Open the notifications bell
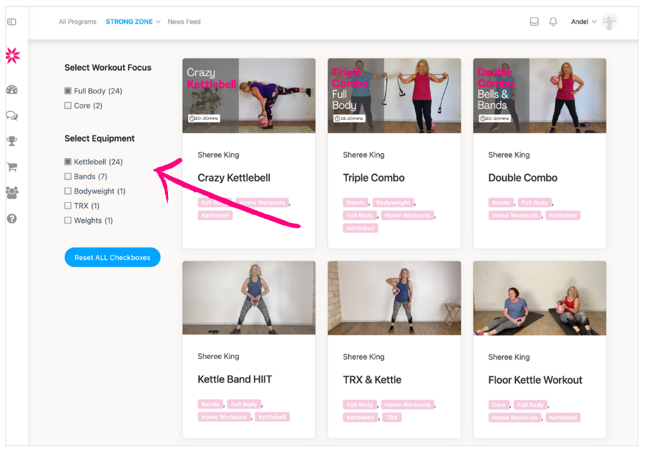 coord(553,22)
